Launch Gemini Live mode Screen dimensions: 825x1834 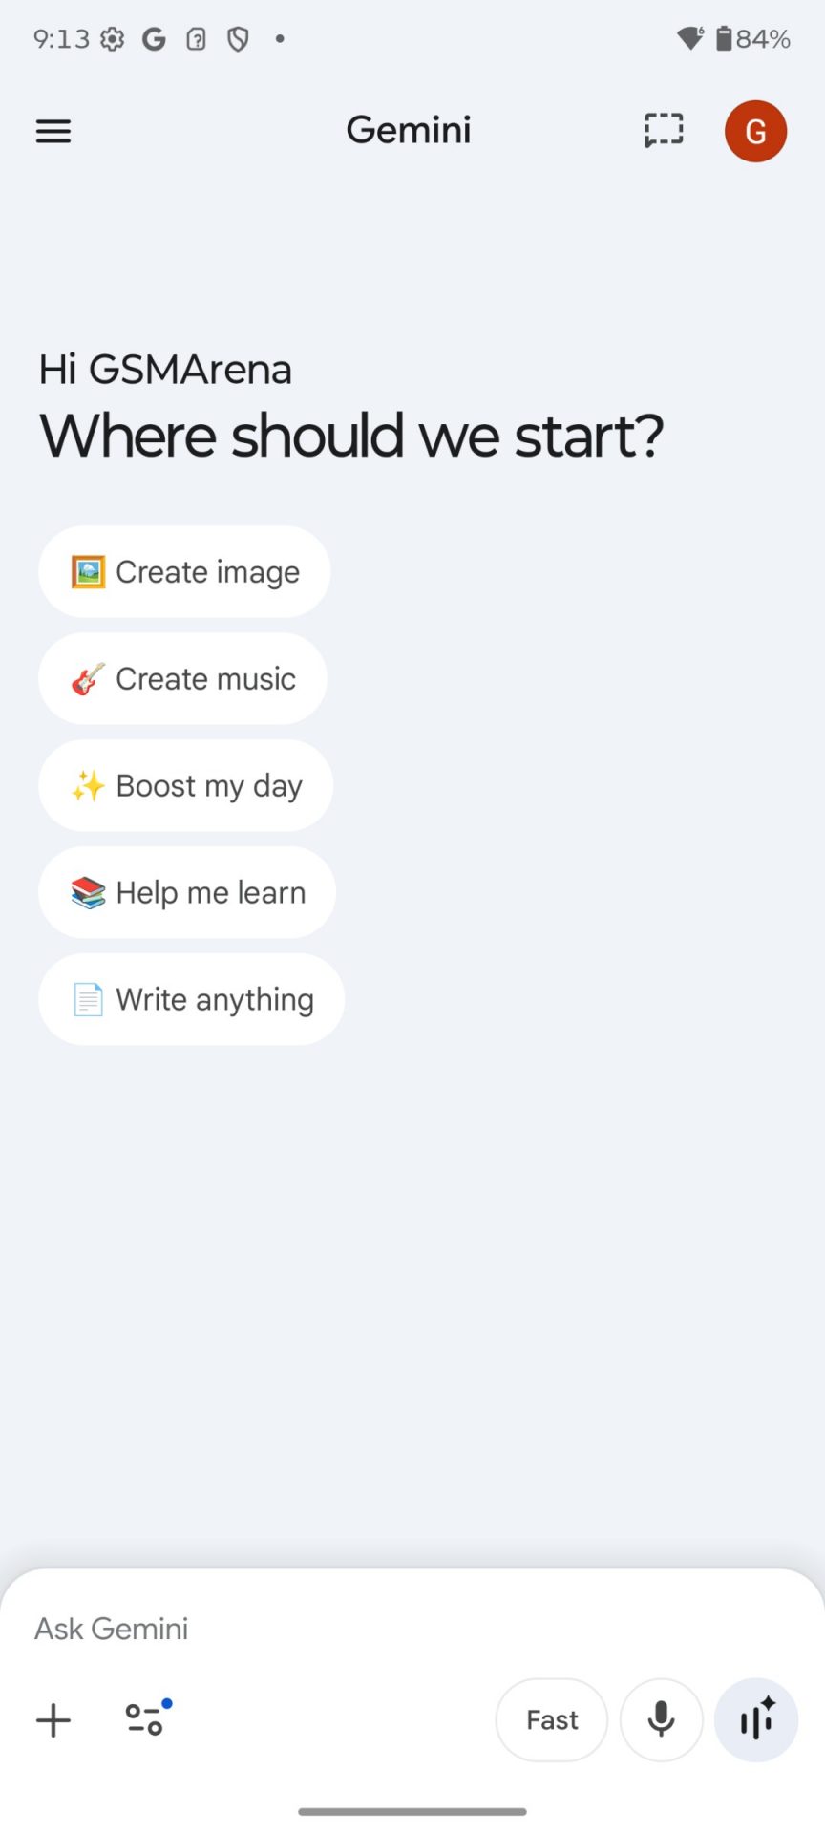point(756,1720)
